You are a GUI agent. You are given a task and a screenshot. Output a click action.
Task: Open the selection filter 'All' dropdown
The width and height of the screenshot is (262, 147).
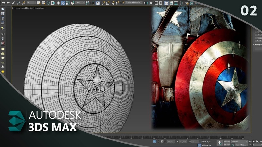31,2
